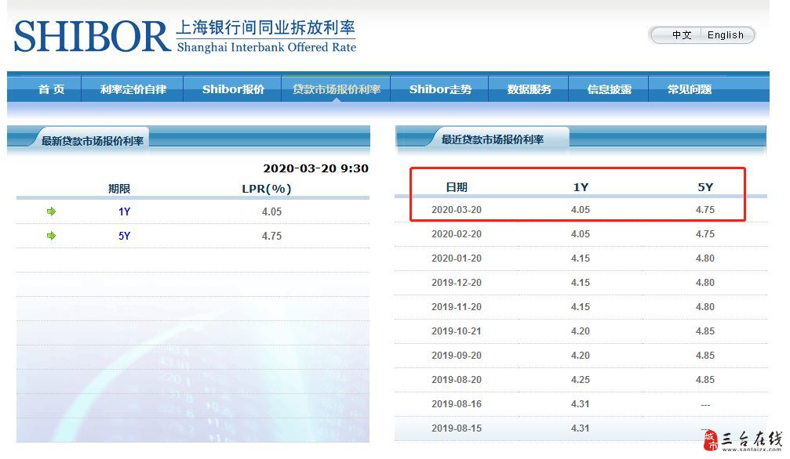Click 5Y rate for 2019-11-20

[704, 307]
